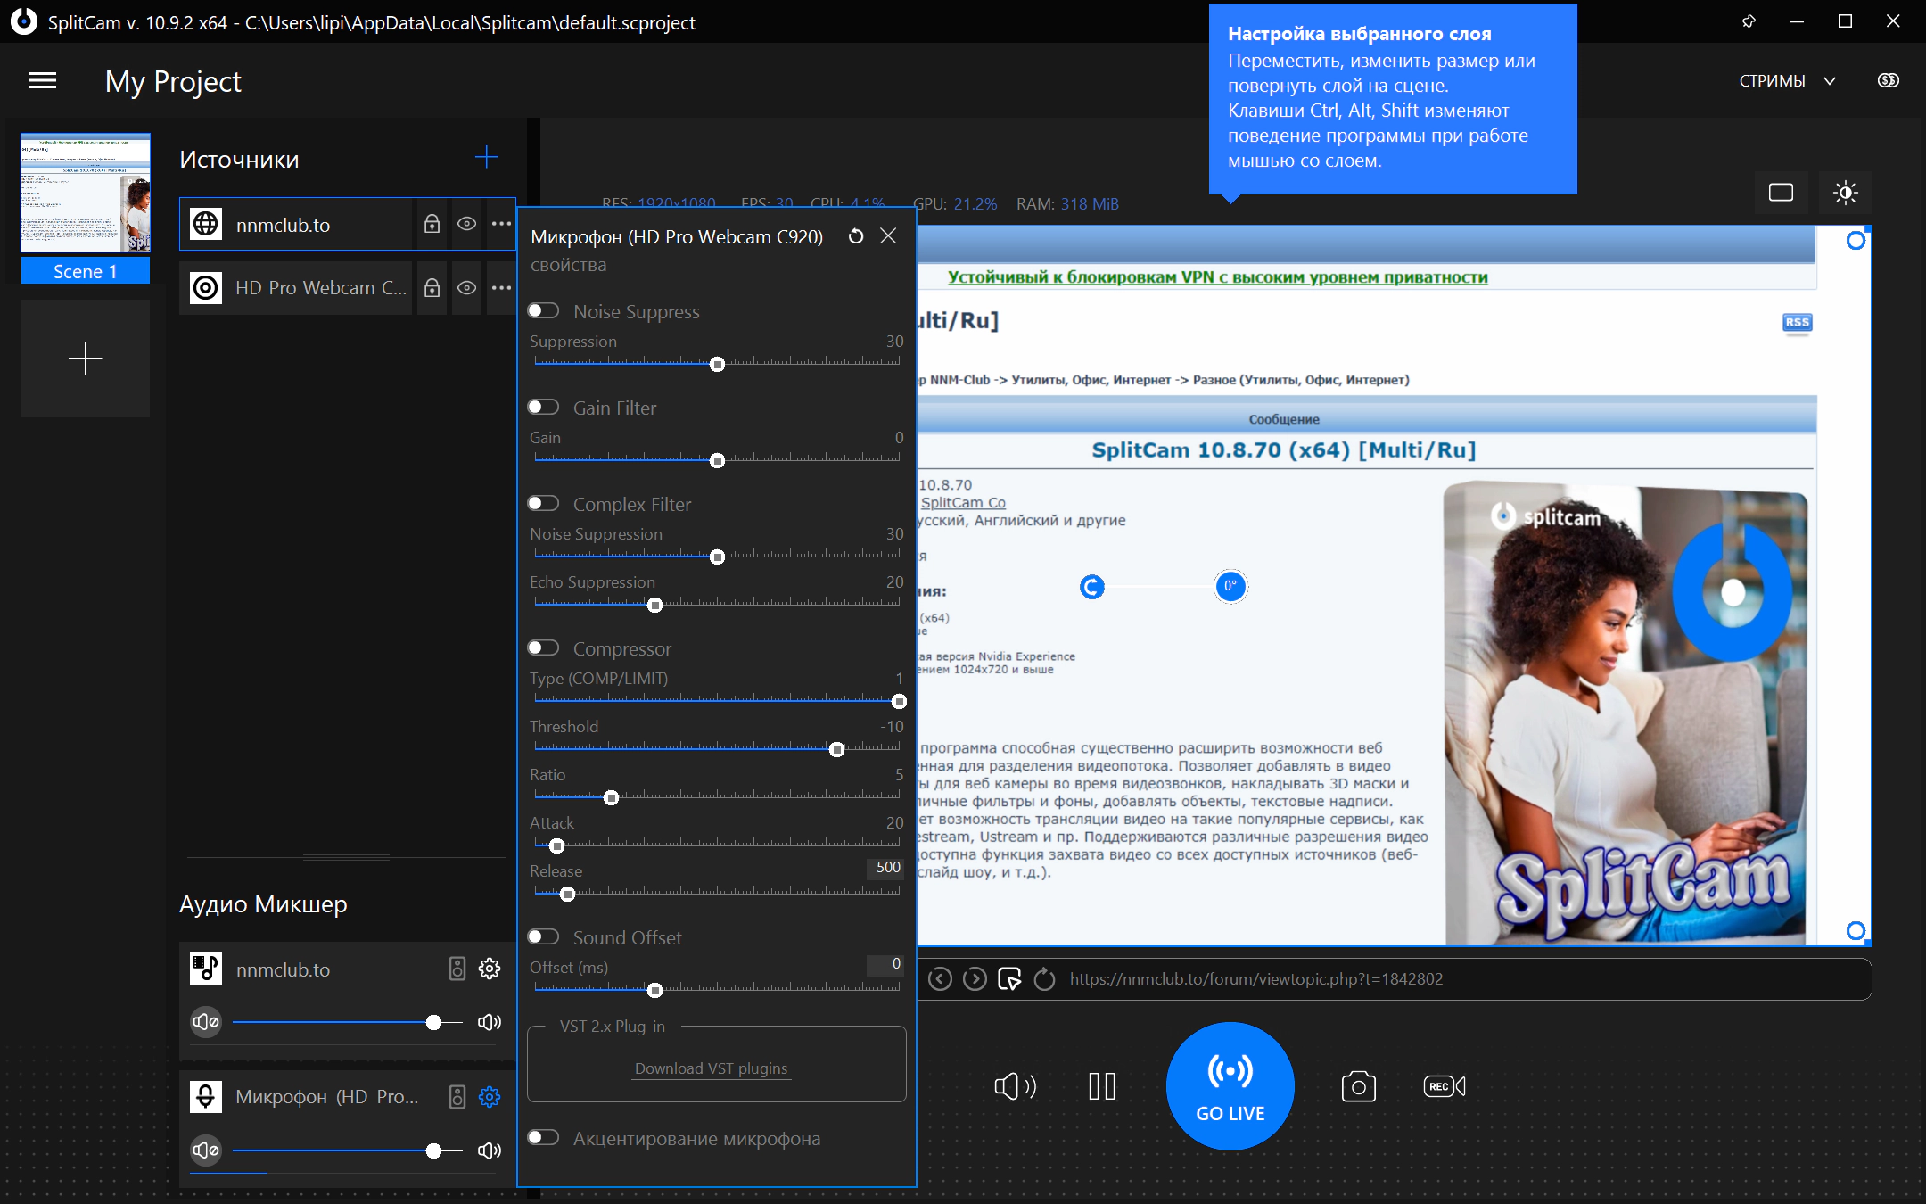Hide the HD Pro Webcam source layer
The height and width of the screenshot is (1204, 1926).
466,288
